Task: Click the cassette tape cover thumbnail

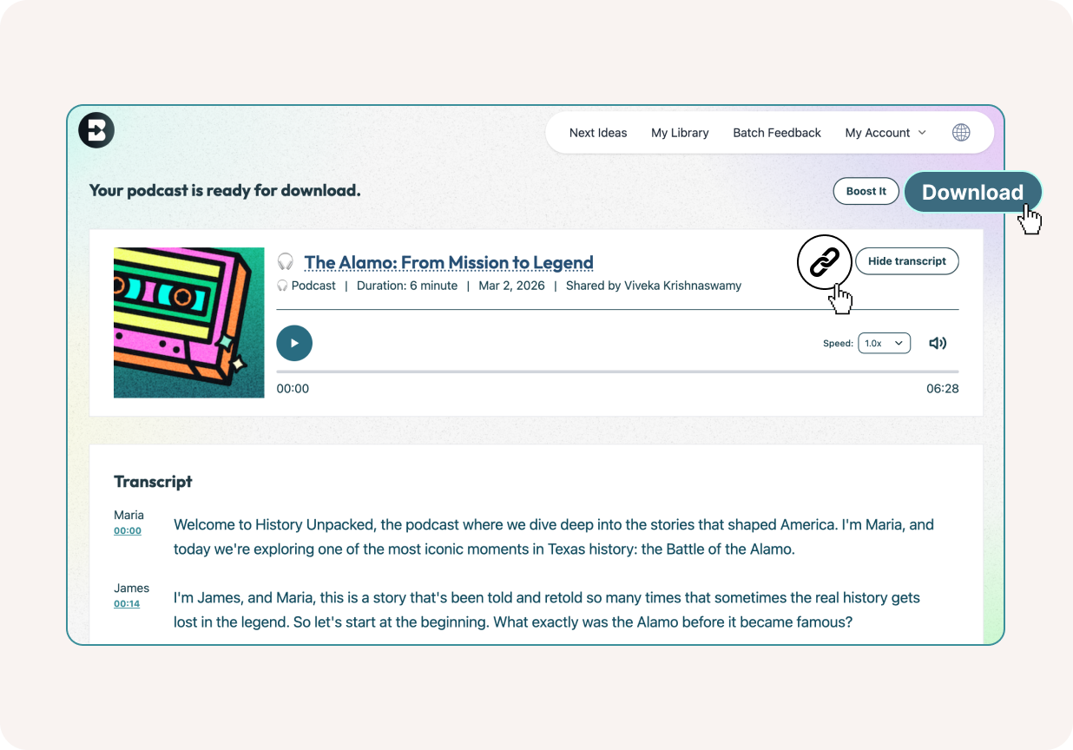Action: 188,323
